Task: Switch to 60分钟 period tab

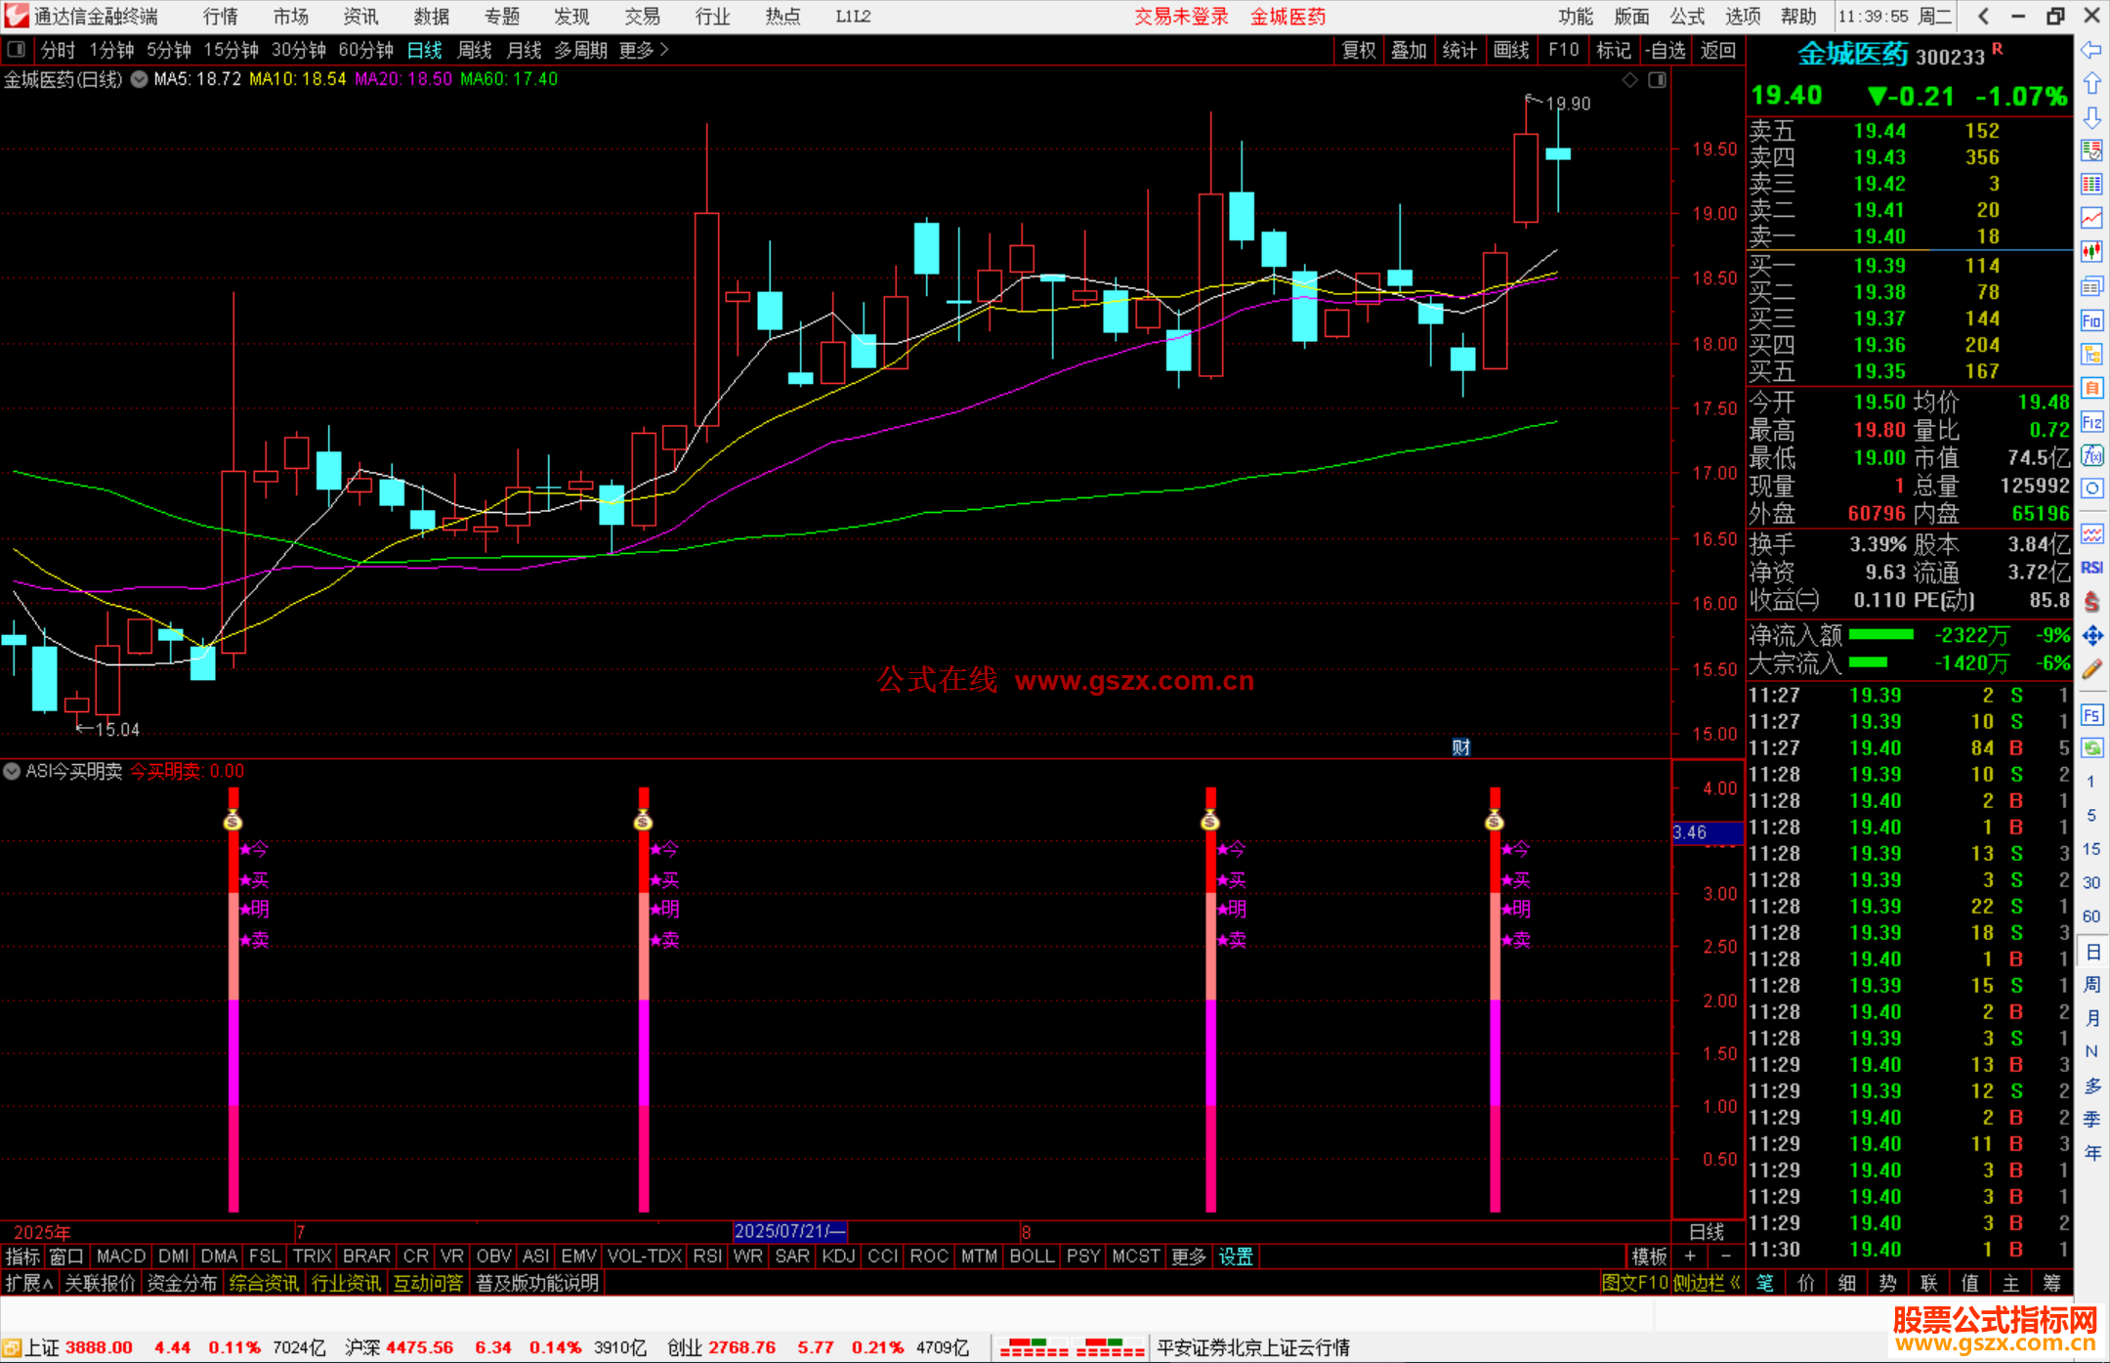Action: [x=365, y=50]
